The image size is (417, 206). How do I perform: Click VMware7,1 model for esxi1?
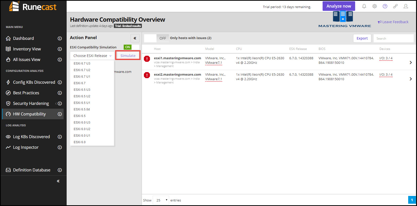pos(214,63)
